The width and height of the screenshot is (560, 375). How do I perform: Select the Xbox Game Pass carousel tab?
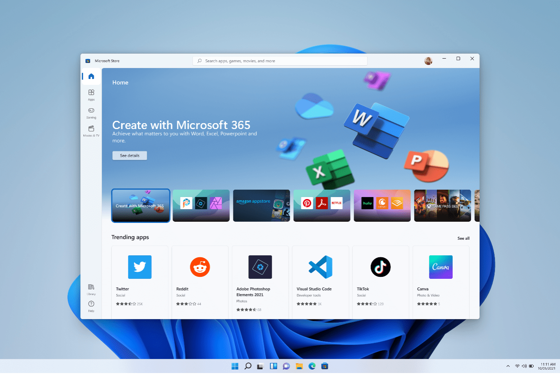coord(442,206)
